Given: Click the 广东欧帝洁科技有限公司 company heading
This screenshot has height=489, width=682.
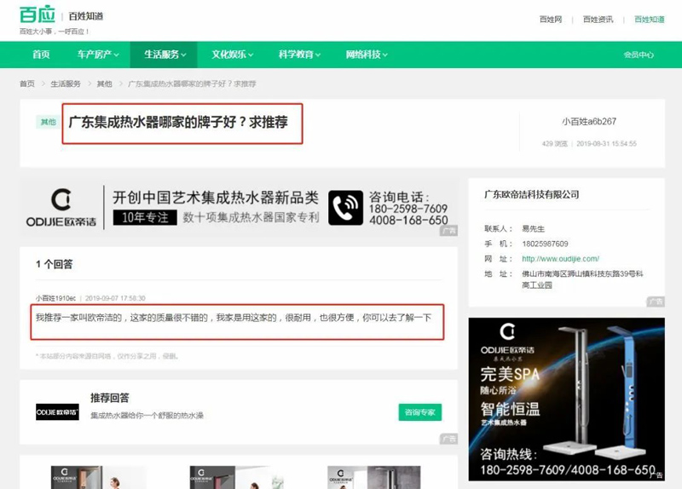Looking at the screenshot, I should [531, 194].
